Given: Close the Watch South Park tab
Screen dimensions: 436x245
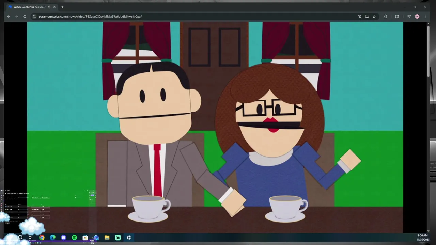Looking at the screenshot, I should click(54, 7).
